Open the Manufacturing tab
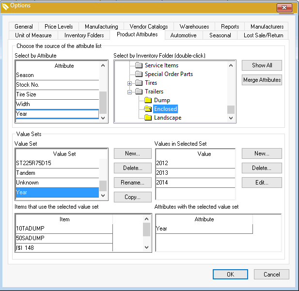Viewport: 299px width, 291px height. 101,27
